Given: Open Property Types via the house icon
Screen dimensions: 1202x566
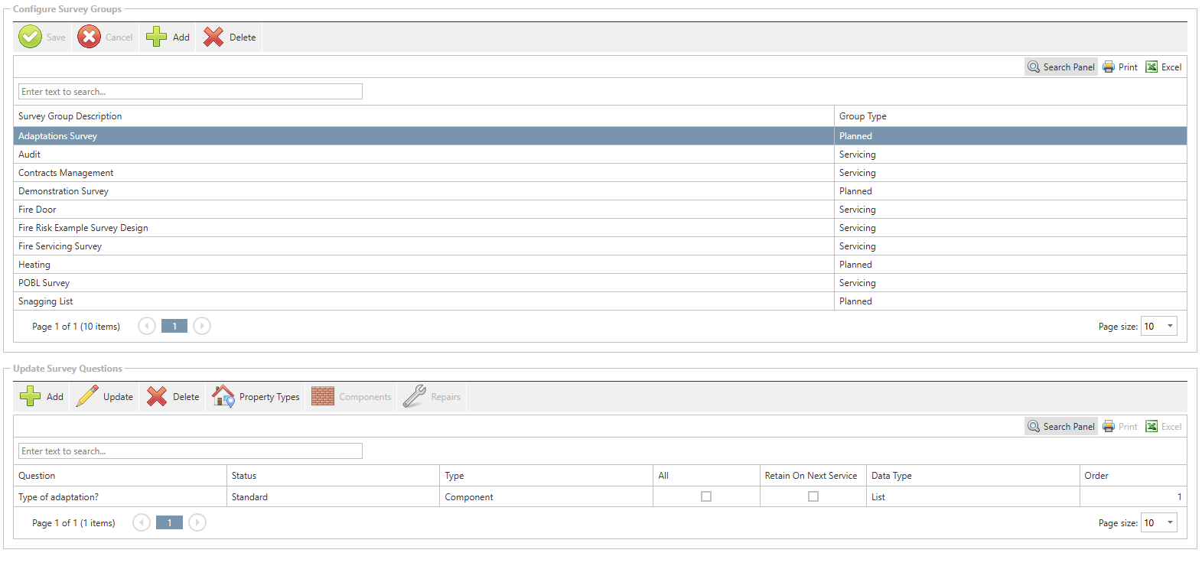Looking at the screenshot, I should [x=223, y=396].
